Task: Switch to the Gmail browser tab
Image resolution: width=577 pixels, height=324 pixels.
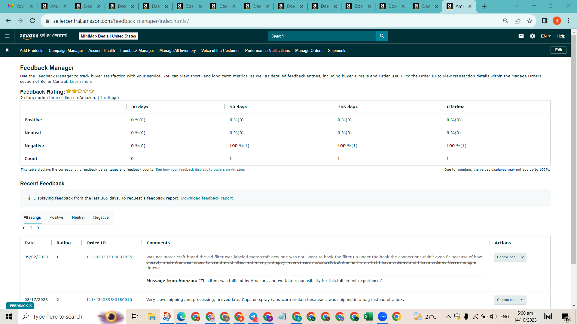Action: tap(20, 6)
